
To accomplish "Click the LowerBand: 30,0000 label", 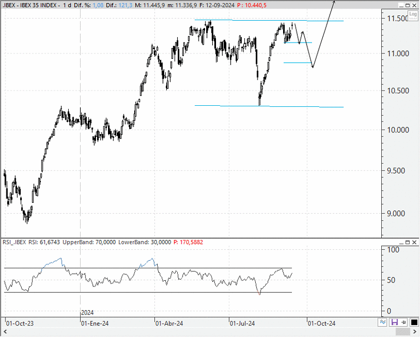I will (145, 243).
